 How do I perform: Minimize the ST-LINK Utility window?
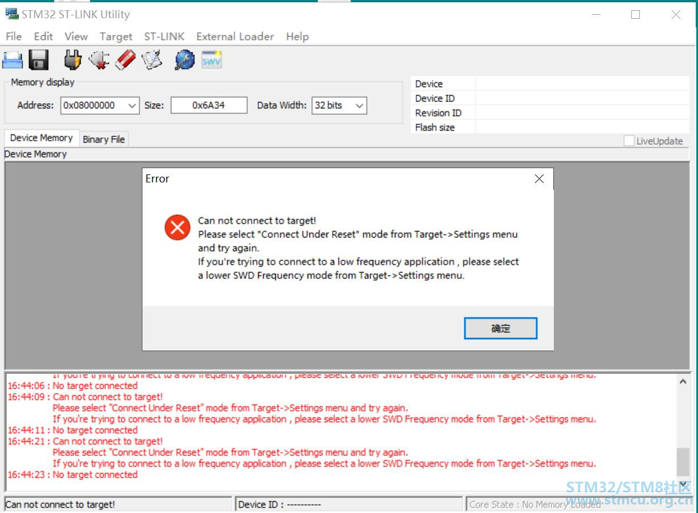(x=596, y=15)
